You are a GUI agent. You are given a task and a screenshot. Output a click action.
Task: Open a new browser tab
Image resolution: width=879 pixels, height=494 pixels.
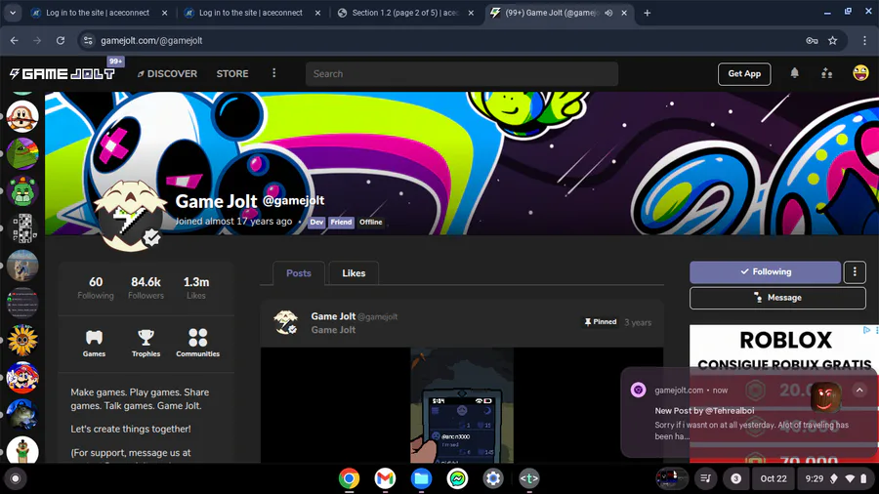[647, 13]
